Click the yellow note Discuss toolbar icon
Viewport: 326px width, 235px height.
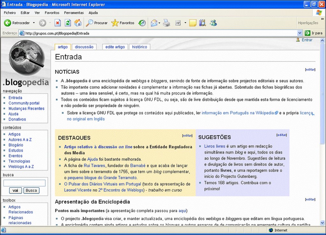(x=193, y=23)
